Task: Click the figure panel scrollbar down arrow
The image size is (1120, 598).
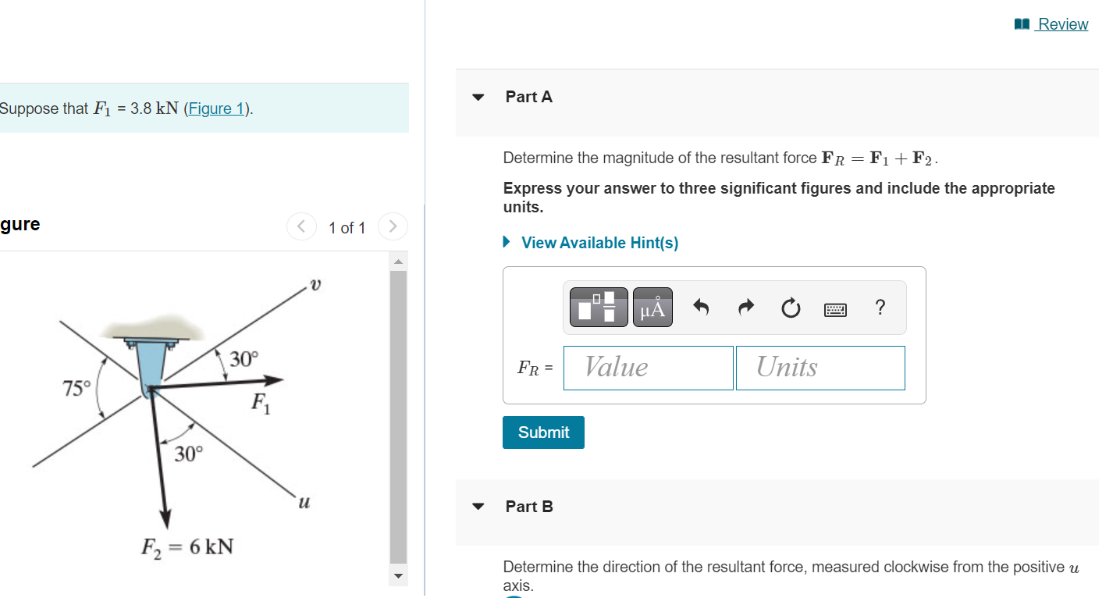Action: pyautogui.click(x=398, y=575)
